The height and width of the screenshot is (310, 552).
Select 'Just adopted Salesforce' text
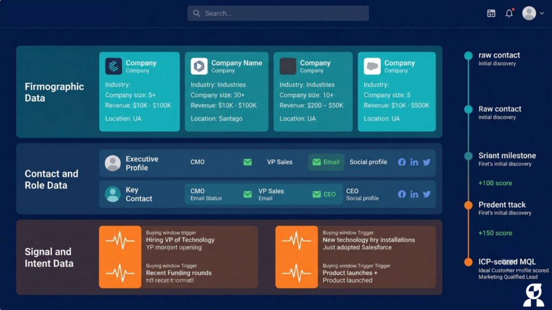click(357, 248)
